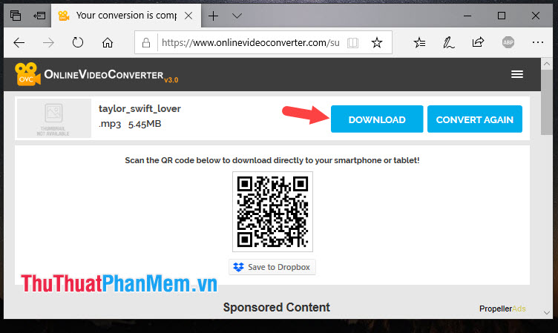Click the CONVERT AGAIN button
The width and height of the screenshot is (558, 333).
(475, 119)
